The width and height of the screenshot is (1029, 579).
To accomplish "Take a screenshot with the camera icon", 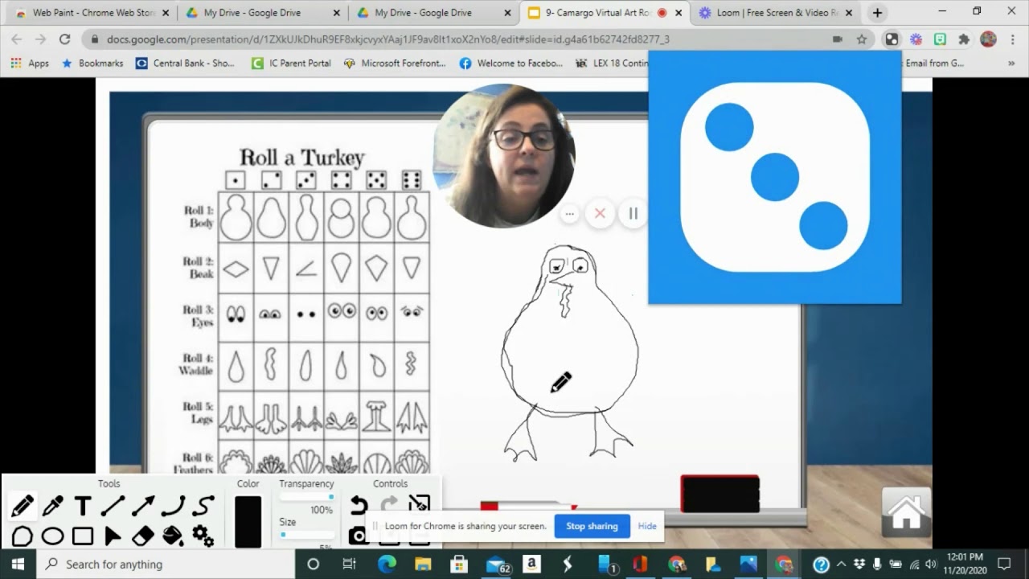I will [x=359, y=536].
